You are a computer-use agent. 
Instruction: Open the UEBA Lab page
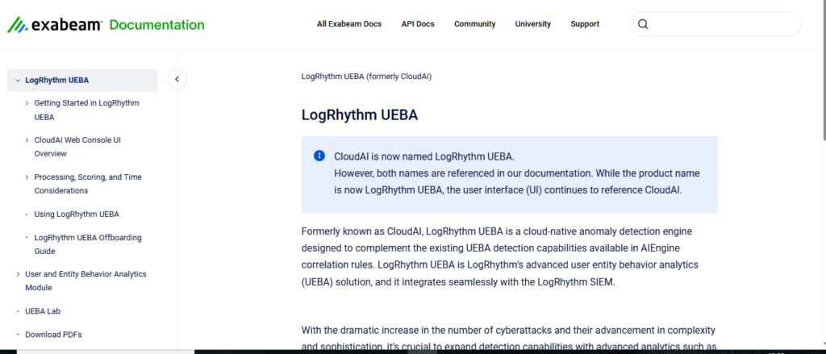pos(43,310)
